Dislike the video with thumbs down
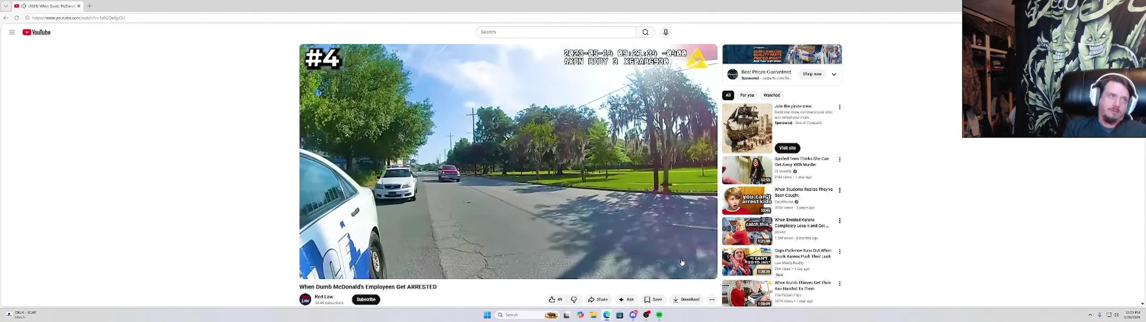This screenshot has width=1146, height=322. point(574,300)
